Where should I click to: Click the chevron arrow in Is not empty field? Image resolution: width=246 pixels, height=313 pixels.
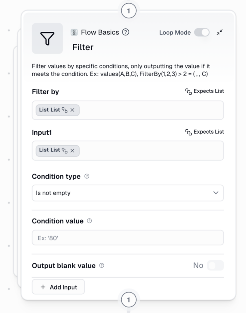click(x=216, y=193)
